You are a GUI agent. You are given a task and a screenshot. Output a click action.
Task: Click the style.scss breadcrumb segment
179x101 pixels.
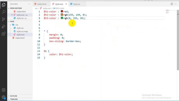coord(47,8)
